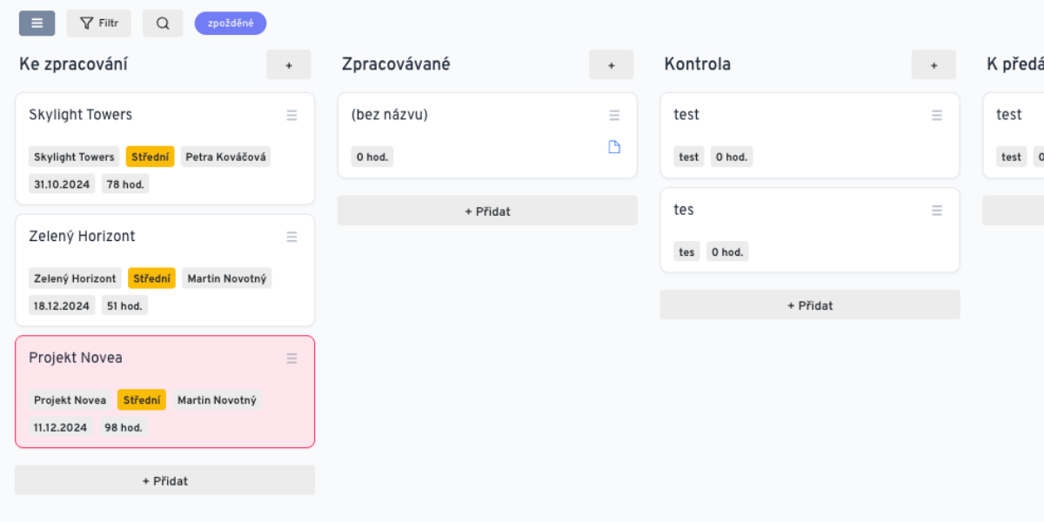Select the Střední priority tag on Projekt Novea
The image size is (1044, 522).
click(x=141, y=399)
